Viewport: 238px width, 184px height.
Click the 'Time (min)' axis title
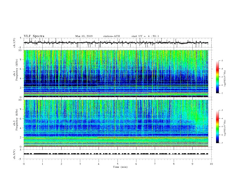(120, 167)
